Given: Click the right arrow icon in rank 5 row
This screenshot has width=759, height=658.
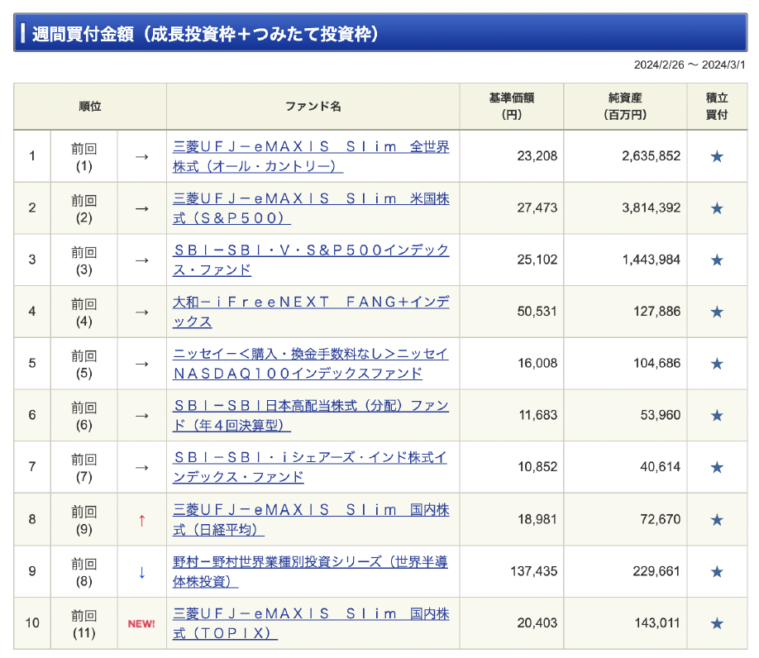Looking at the screenshot, I should (x=142, y=364).
